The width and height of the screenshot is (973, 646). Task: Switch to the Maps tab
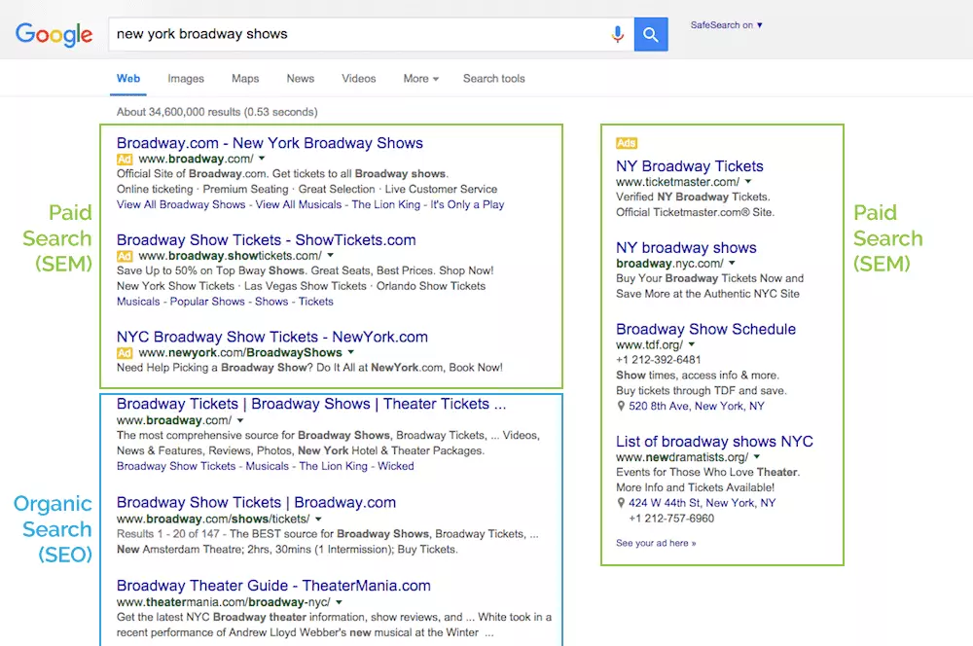pos(245,79)
